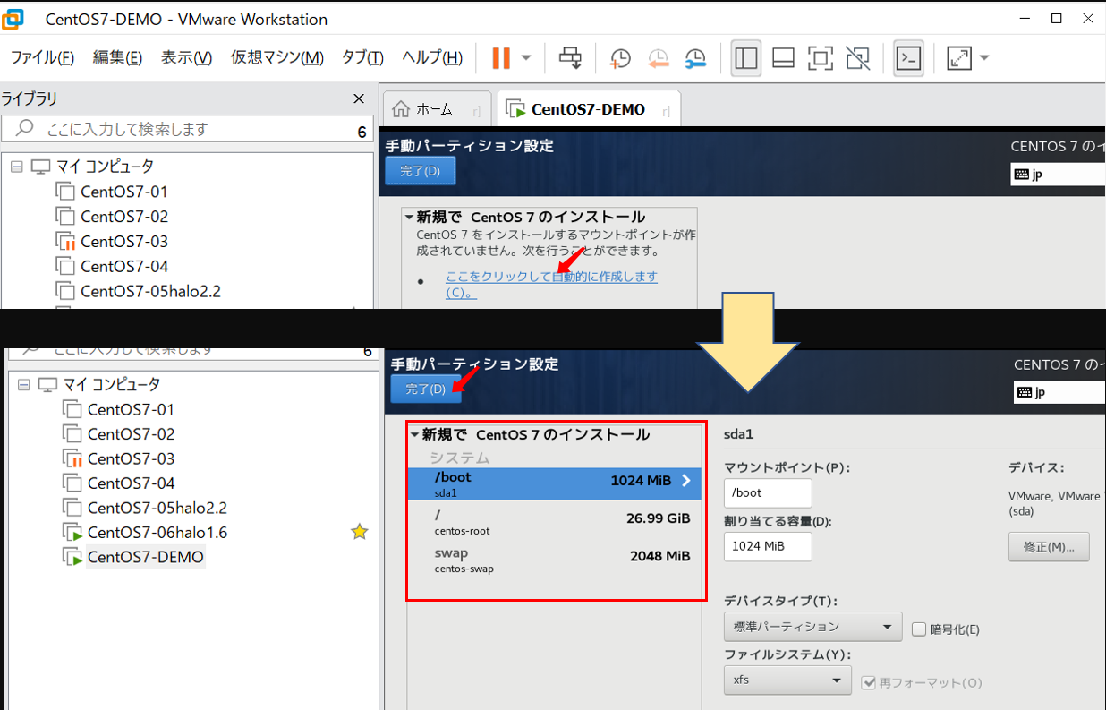Enable the 暗号化(E) checkbox

coord(918,629)
